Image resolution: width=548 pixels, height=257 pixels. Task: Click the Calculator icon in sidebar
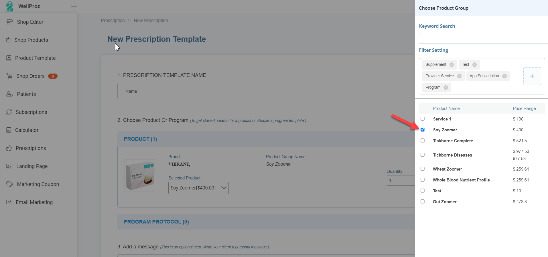click(x=9, y=130)
